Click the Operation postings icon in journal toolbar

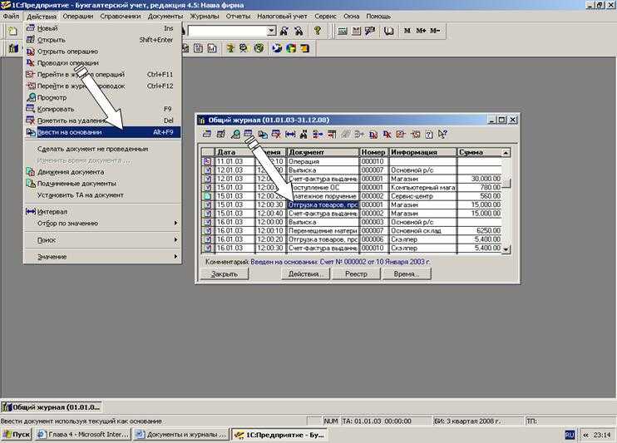tap(387, 135)
